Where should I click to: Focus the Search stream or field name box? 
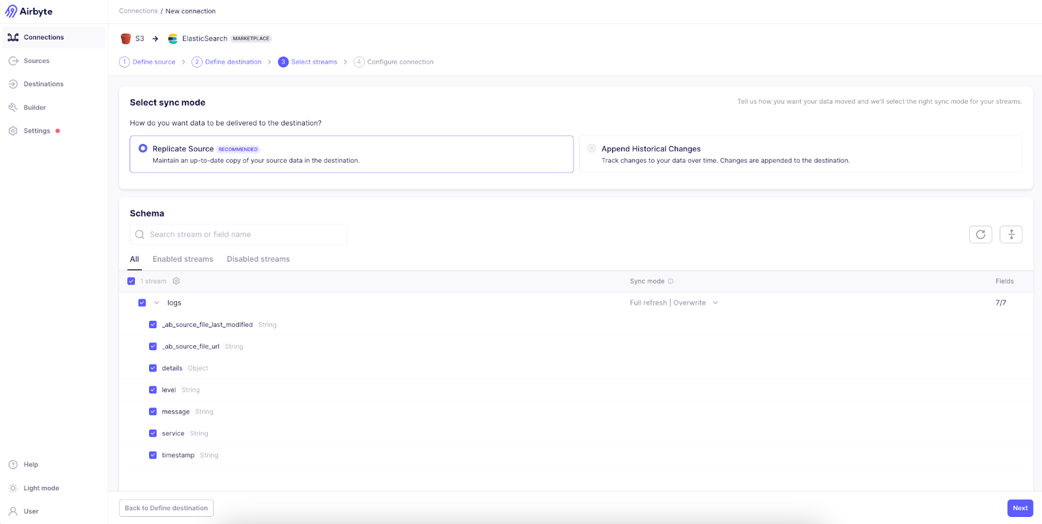[238, 234]
